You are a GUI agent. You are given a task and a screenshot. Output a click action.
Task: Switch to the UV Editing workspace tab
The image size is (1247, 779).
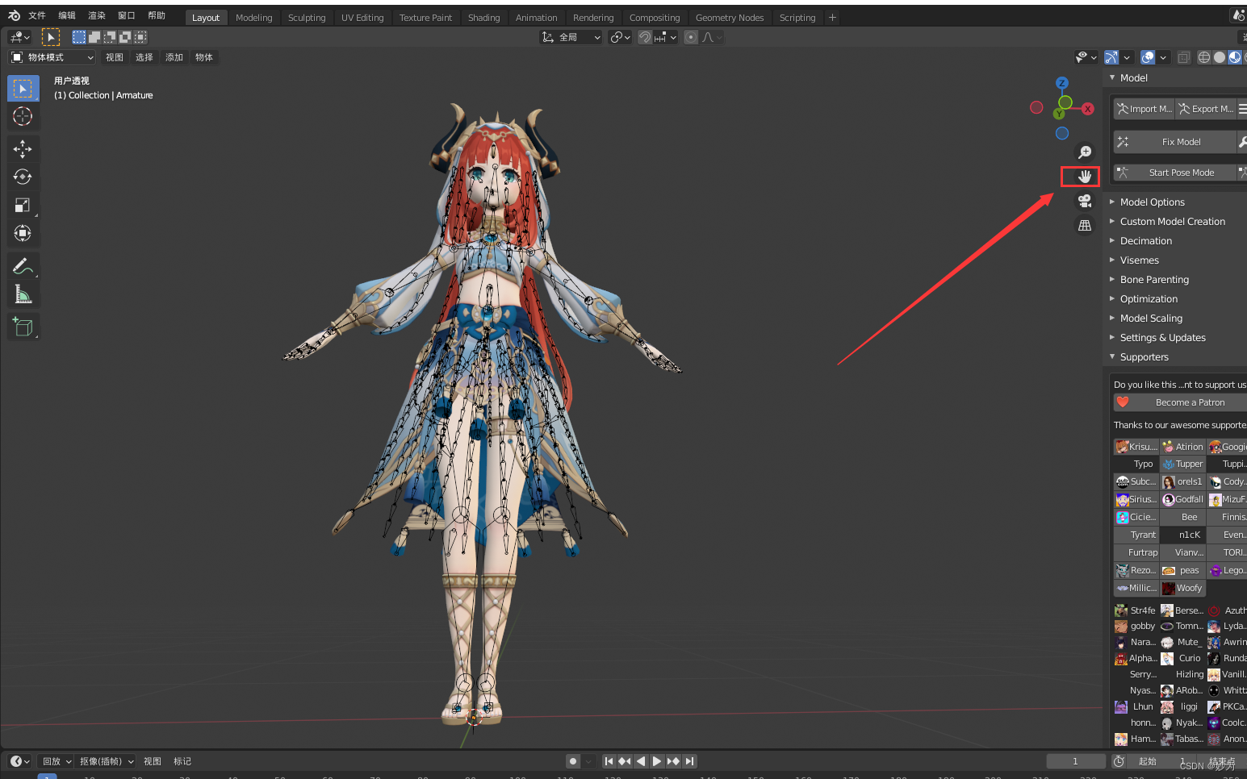click(x=362, y=18)
